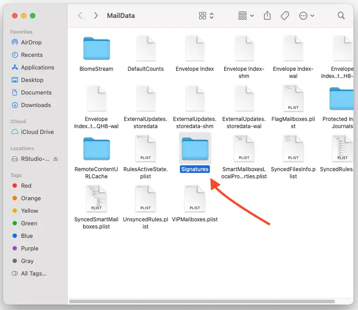Open the search magnifier icon
The height and width of the screenshot is (310, 358).
(x=341, y=16)
